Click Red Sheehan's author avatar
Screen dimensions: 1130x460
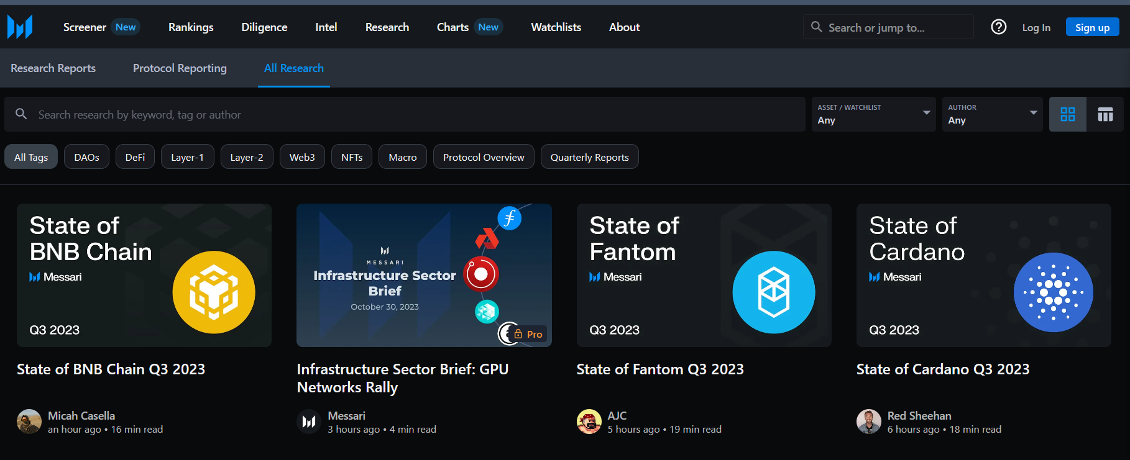coord(868,422)
